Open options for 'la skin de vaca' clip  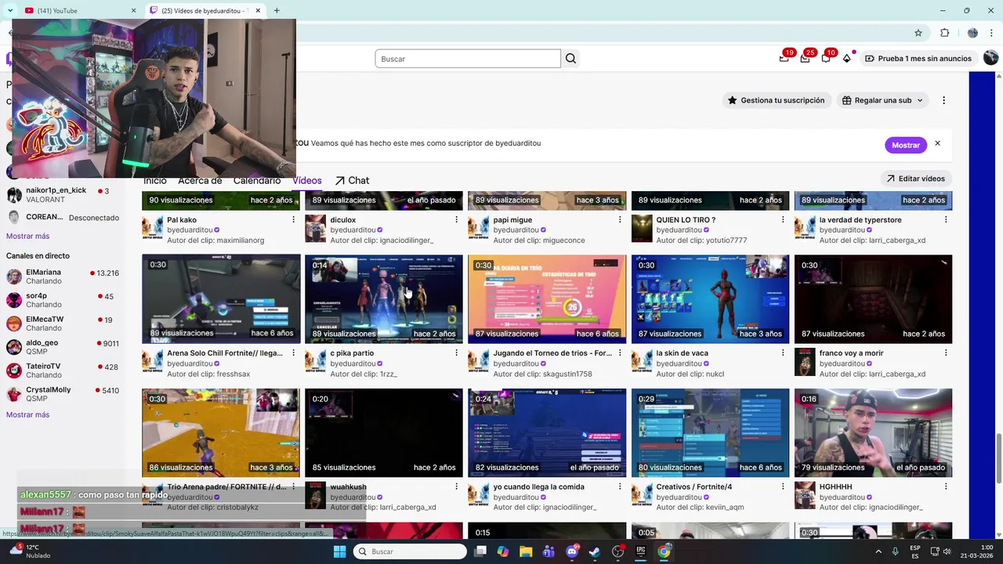click(x=782, y=353)
